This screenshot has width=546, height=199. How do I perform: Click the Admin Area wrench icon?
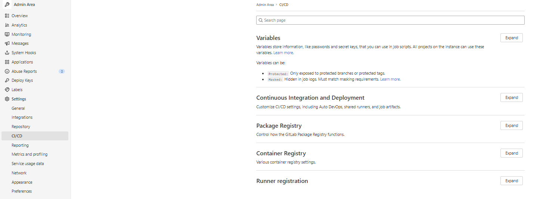(x=7, y=5)
